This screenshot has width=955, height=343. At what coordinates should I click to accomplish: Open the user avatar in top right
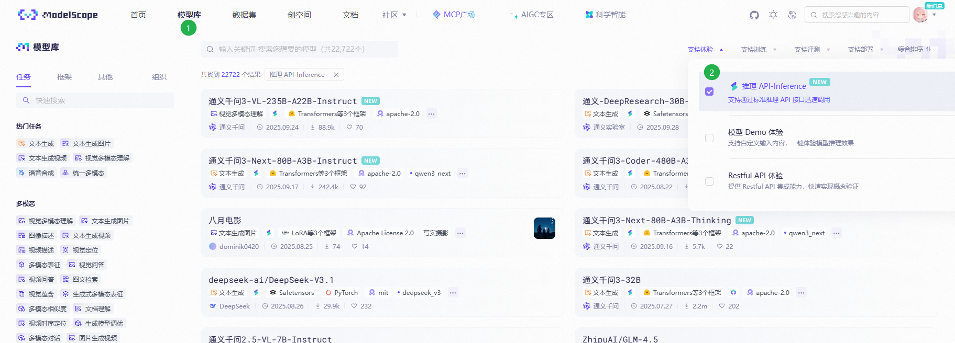pos(920,15)
